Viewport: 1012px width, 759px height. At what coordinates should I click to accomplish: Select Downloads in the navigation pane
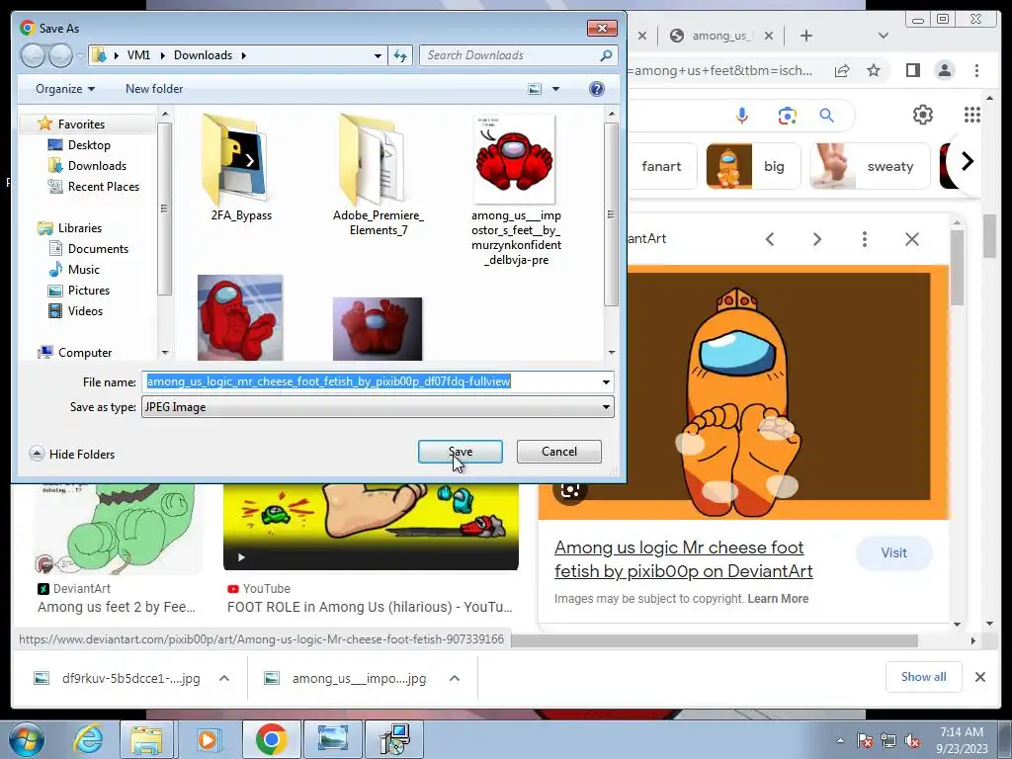[x=97, y=166]
